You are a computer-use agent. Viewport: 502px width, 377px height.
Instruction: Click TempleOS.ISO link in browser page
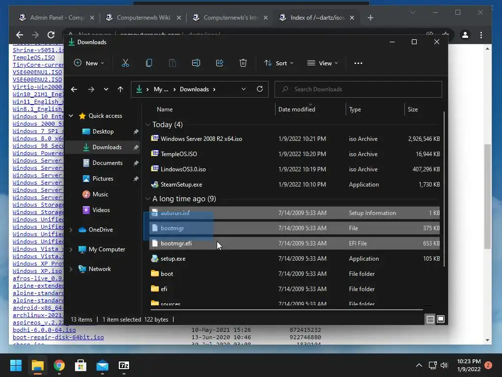coord(34,57)
